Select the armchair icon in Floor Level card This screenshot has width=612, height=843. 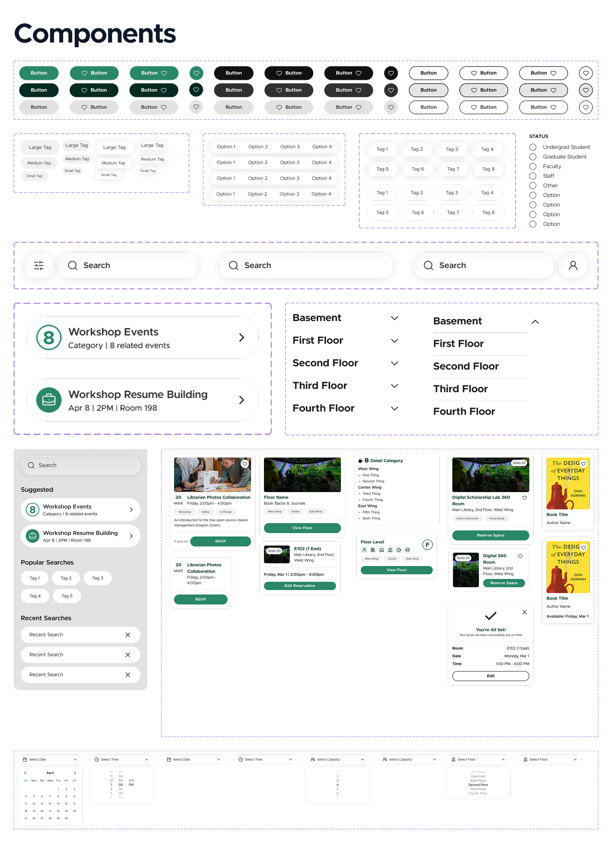(407, 550)
